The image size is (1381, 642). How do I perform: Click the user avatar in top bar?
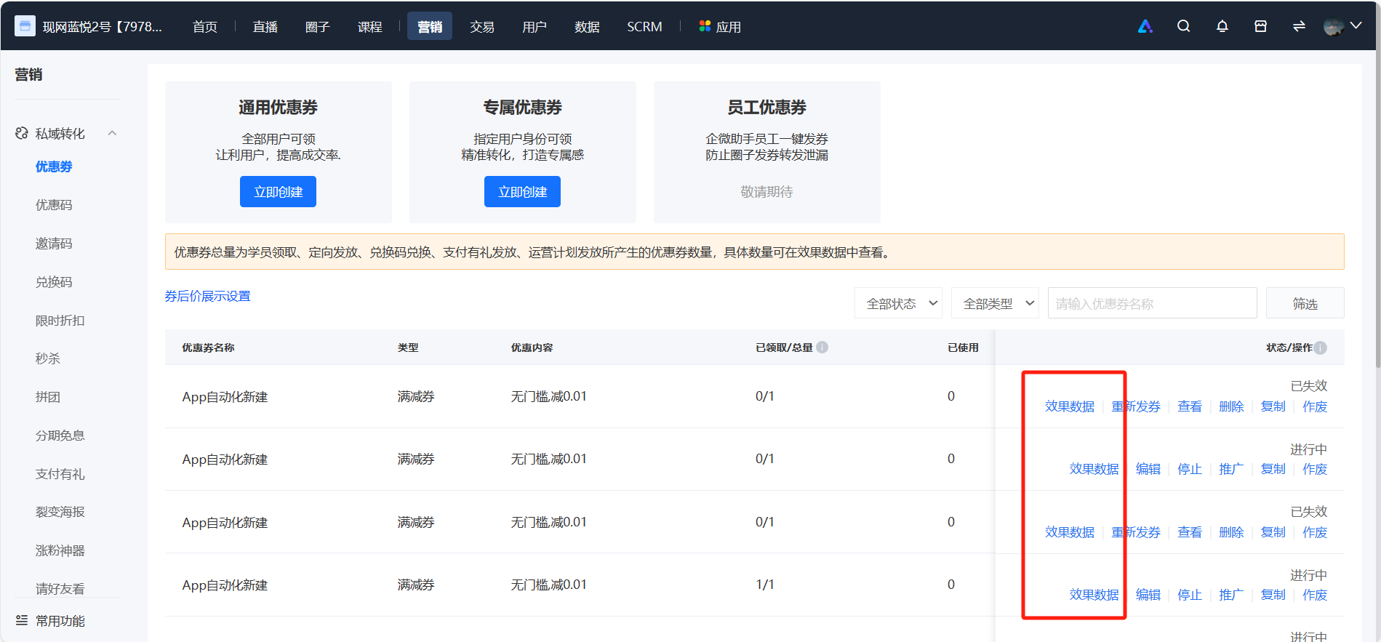pyautogui.click(x=1334, y=27)
